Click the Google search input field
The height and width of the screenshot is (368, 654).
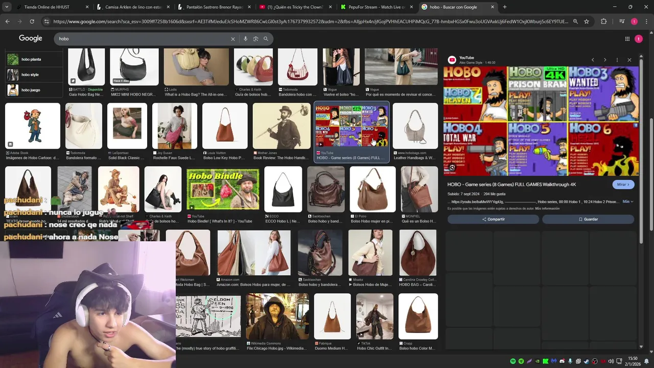pos(143,39)
